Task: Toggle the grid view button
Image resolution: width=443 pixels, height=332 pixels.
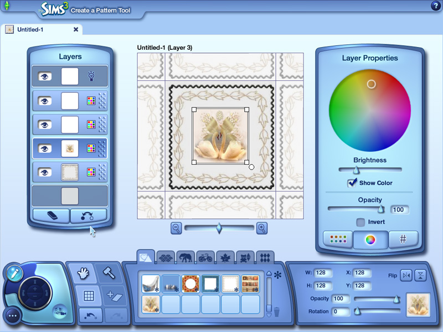Action: point(88,296)
